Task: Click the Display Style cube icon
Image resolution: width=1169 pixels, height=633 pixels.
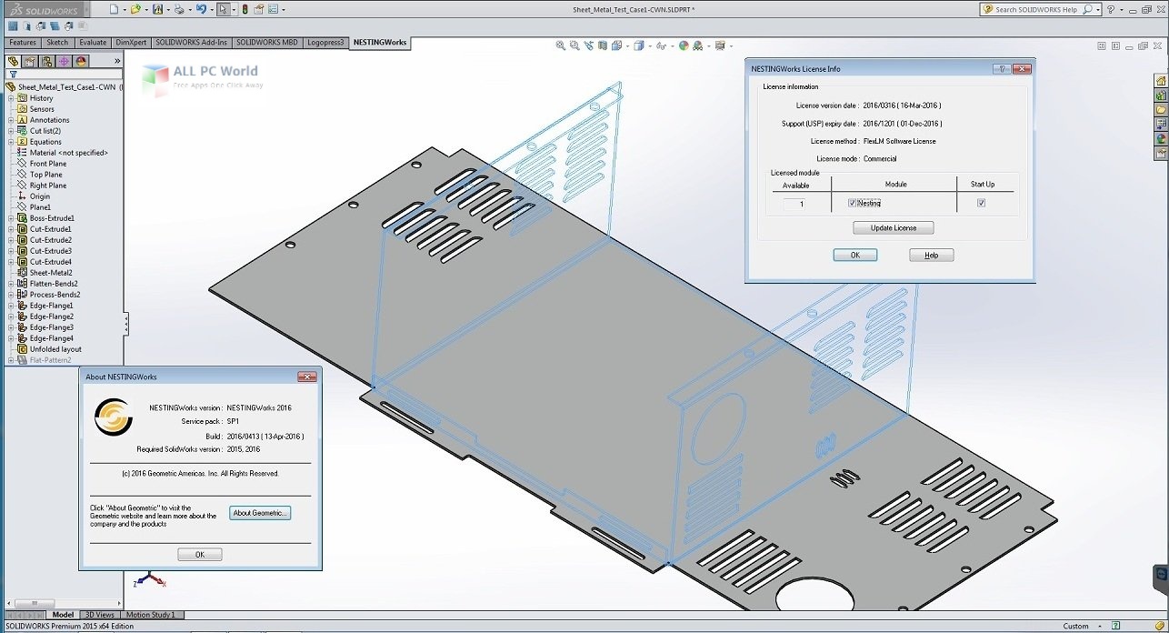Action: (x=639, y=45)
